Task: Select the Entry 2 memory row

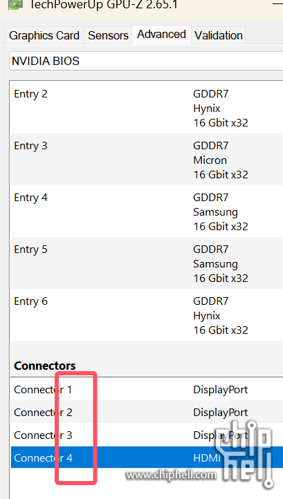Action: pyautogui.click(x=147, y=108)
